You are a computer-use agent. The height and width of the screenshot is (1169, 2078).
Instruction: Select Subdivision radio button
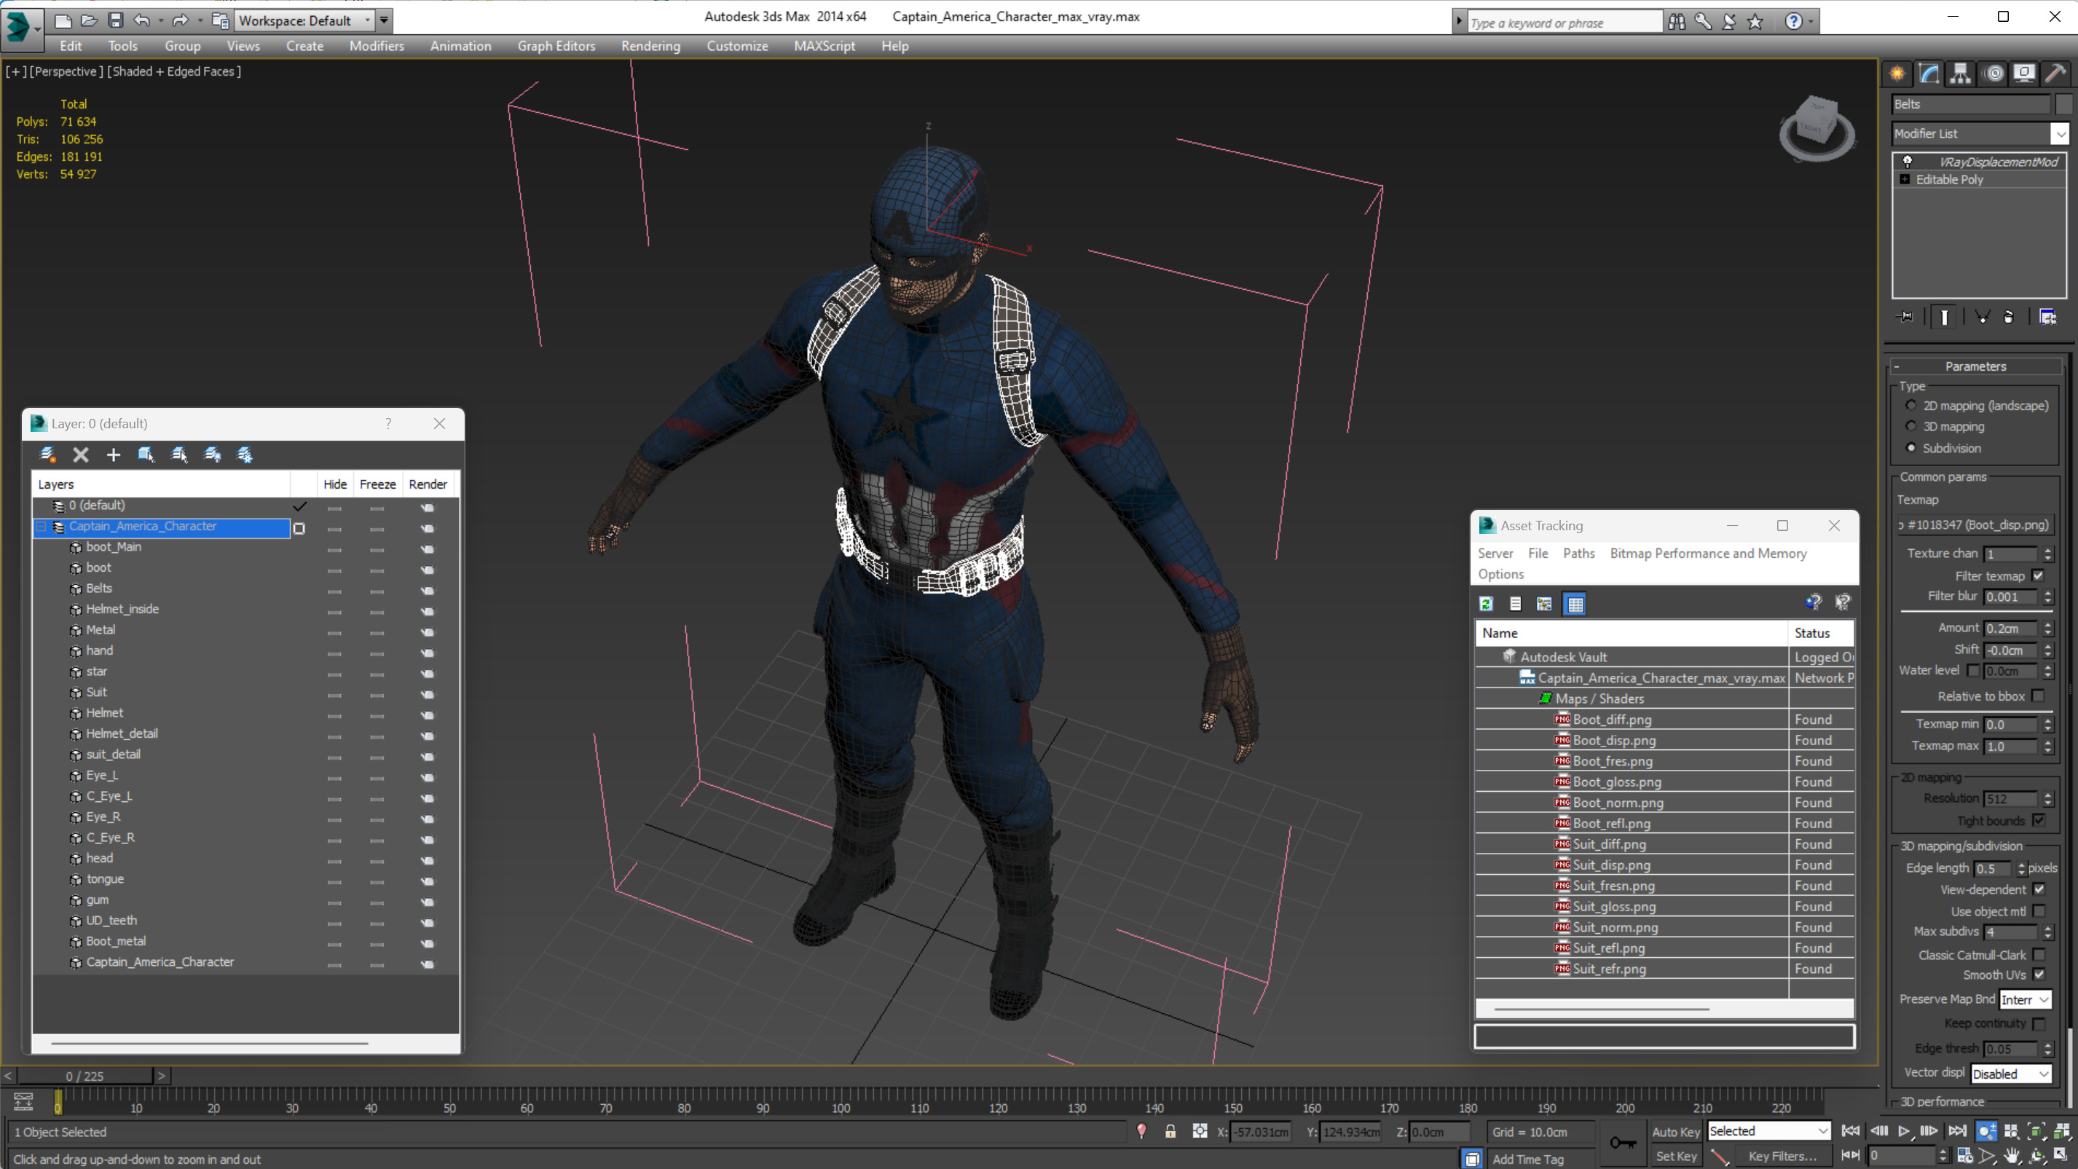click(x=1910, y=448)
